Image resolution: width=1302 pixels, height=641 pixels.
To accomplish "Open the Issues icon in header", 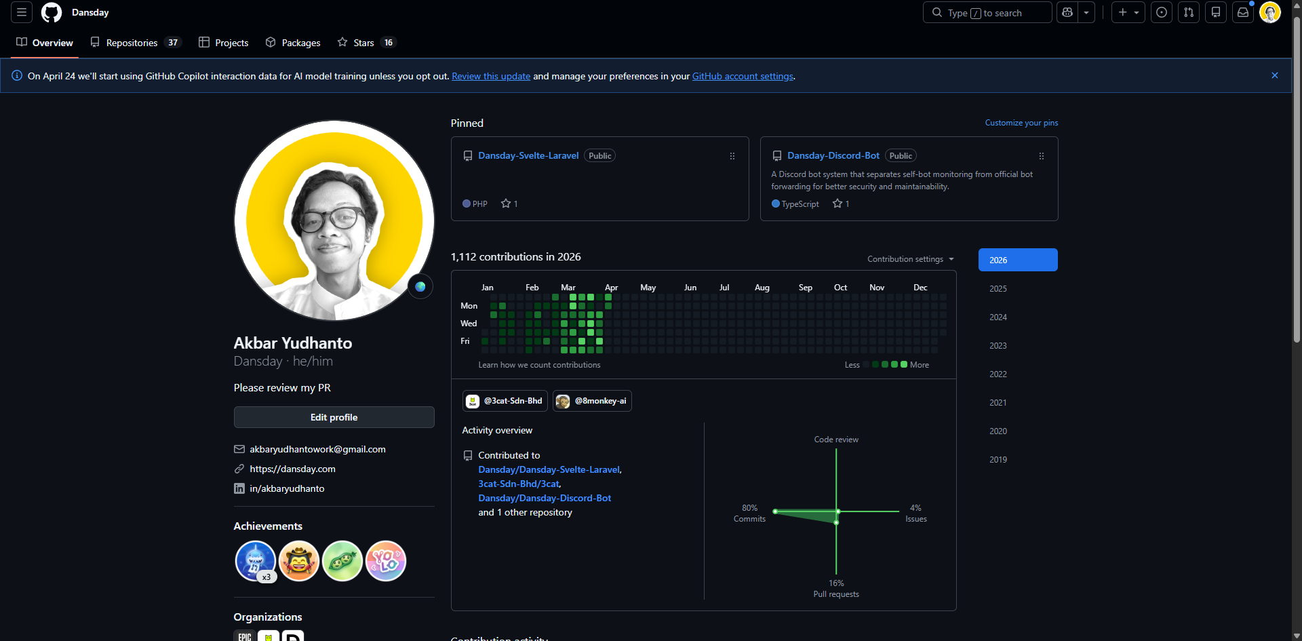I will [x=1162, y=12].
